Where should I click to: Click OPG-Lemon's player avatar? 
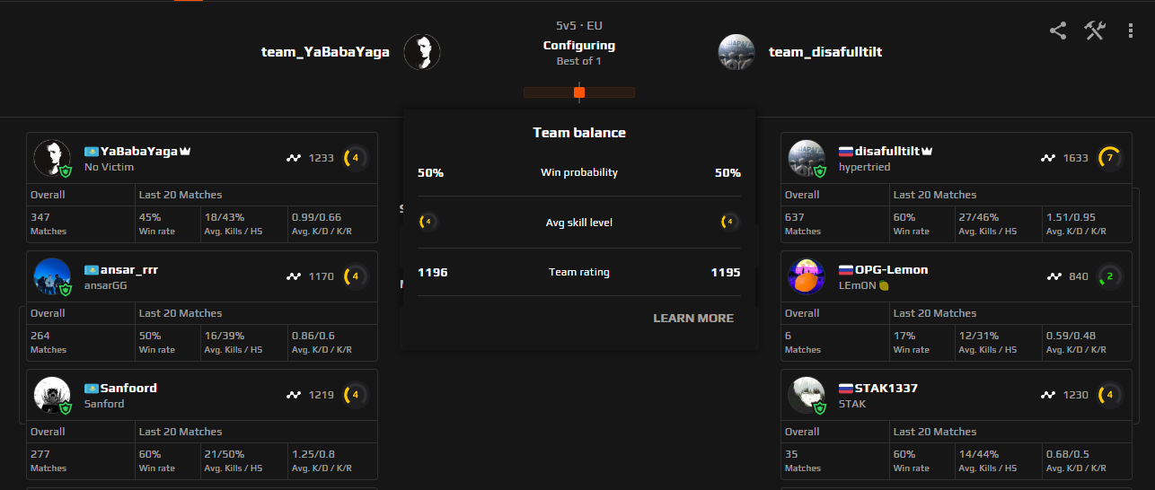click(807, 276)
